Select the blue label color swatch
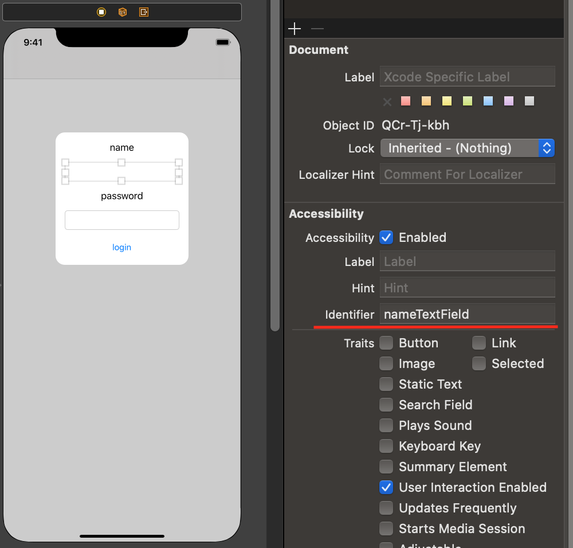Viewport: 573px width, 548px height. (488, 101)
